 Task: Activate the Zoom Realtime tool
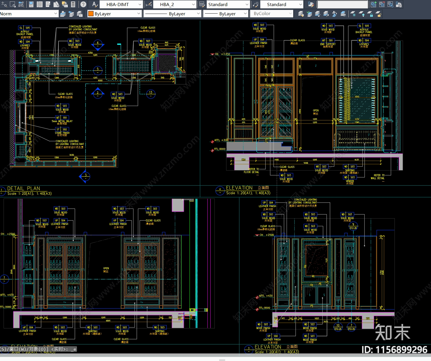4,4
